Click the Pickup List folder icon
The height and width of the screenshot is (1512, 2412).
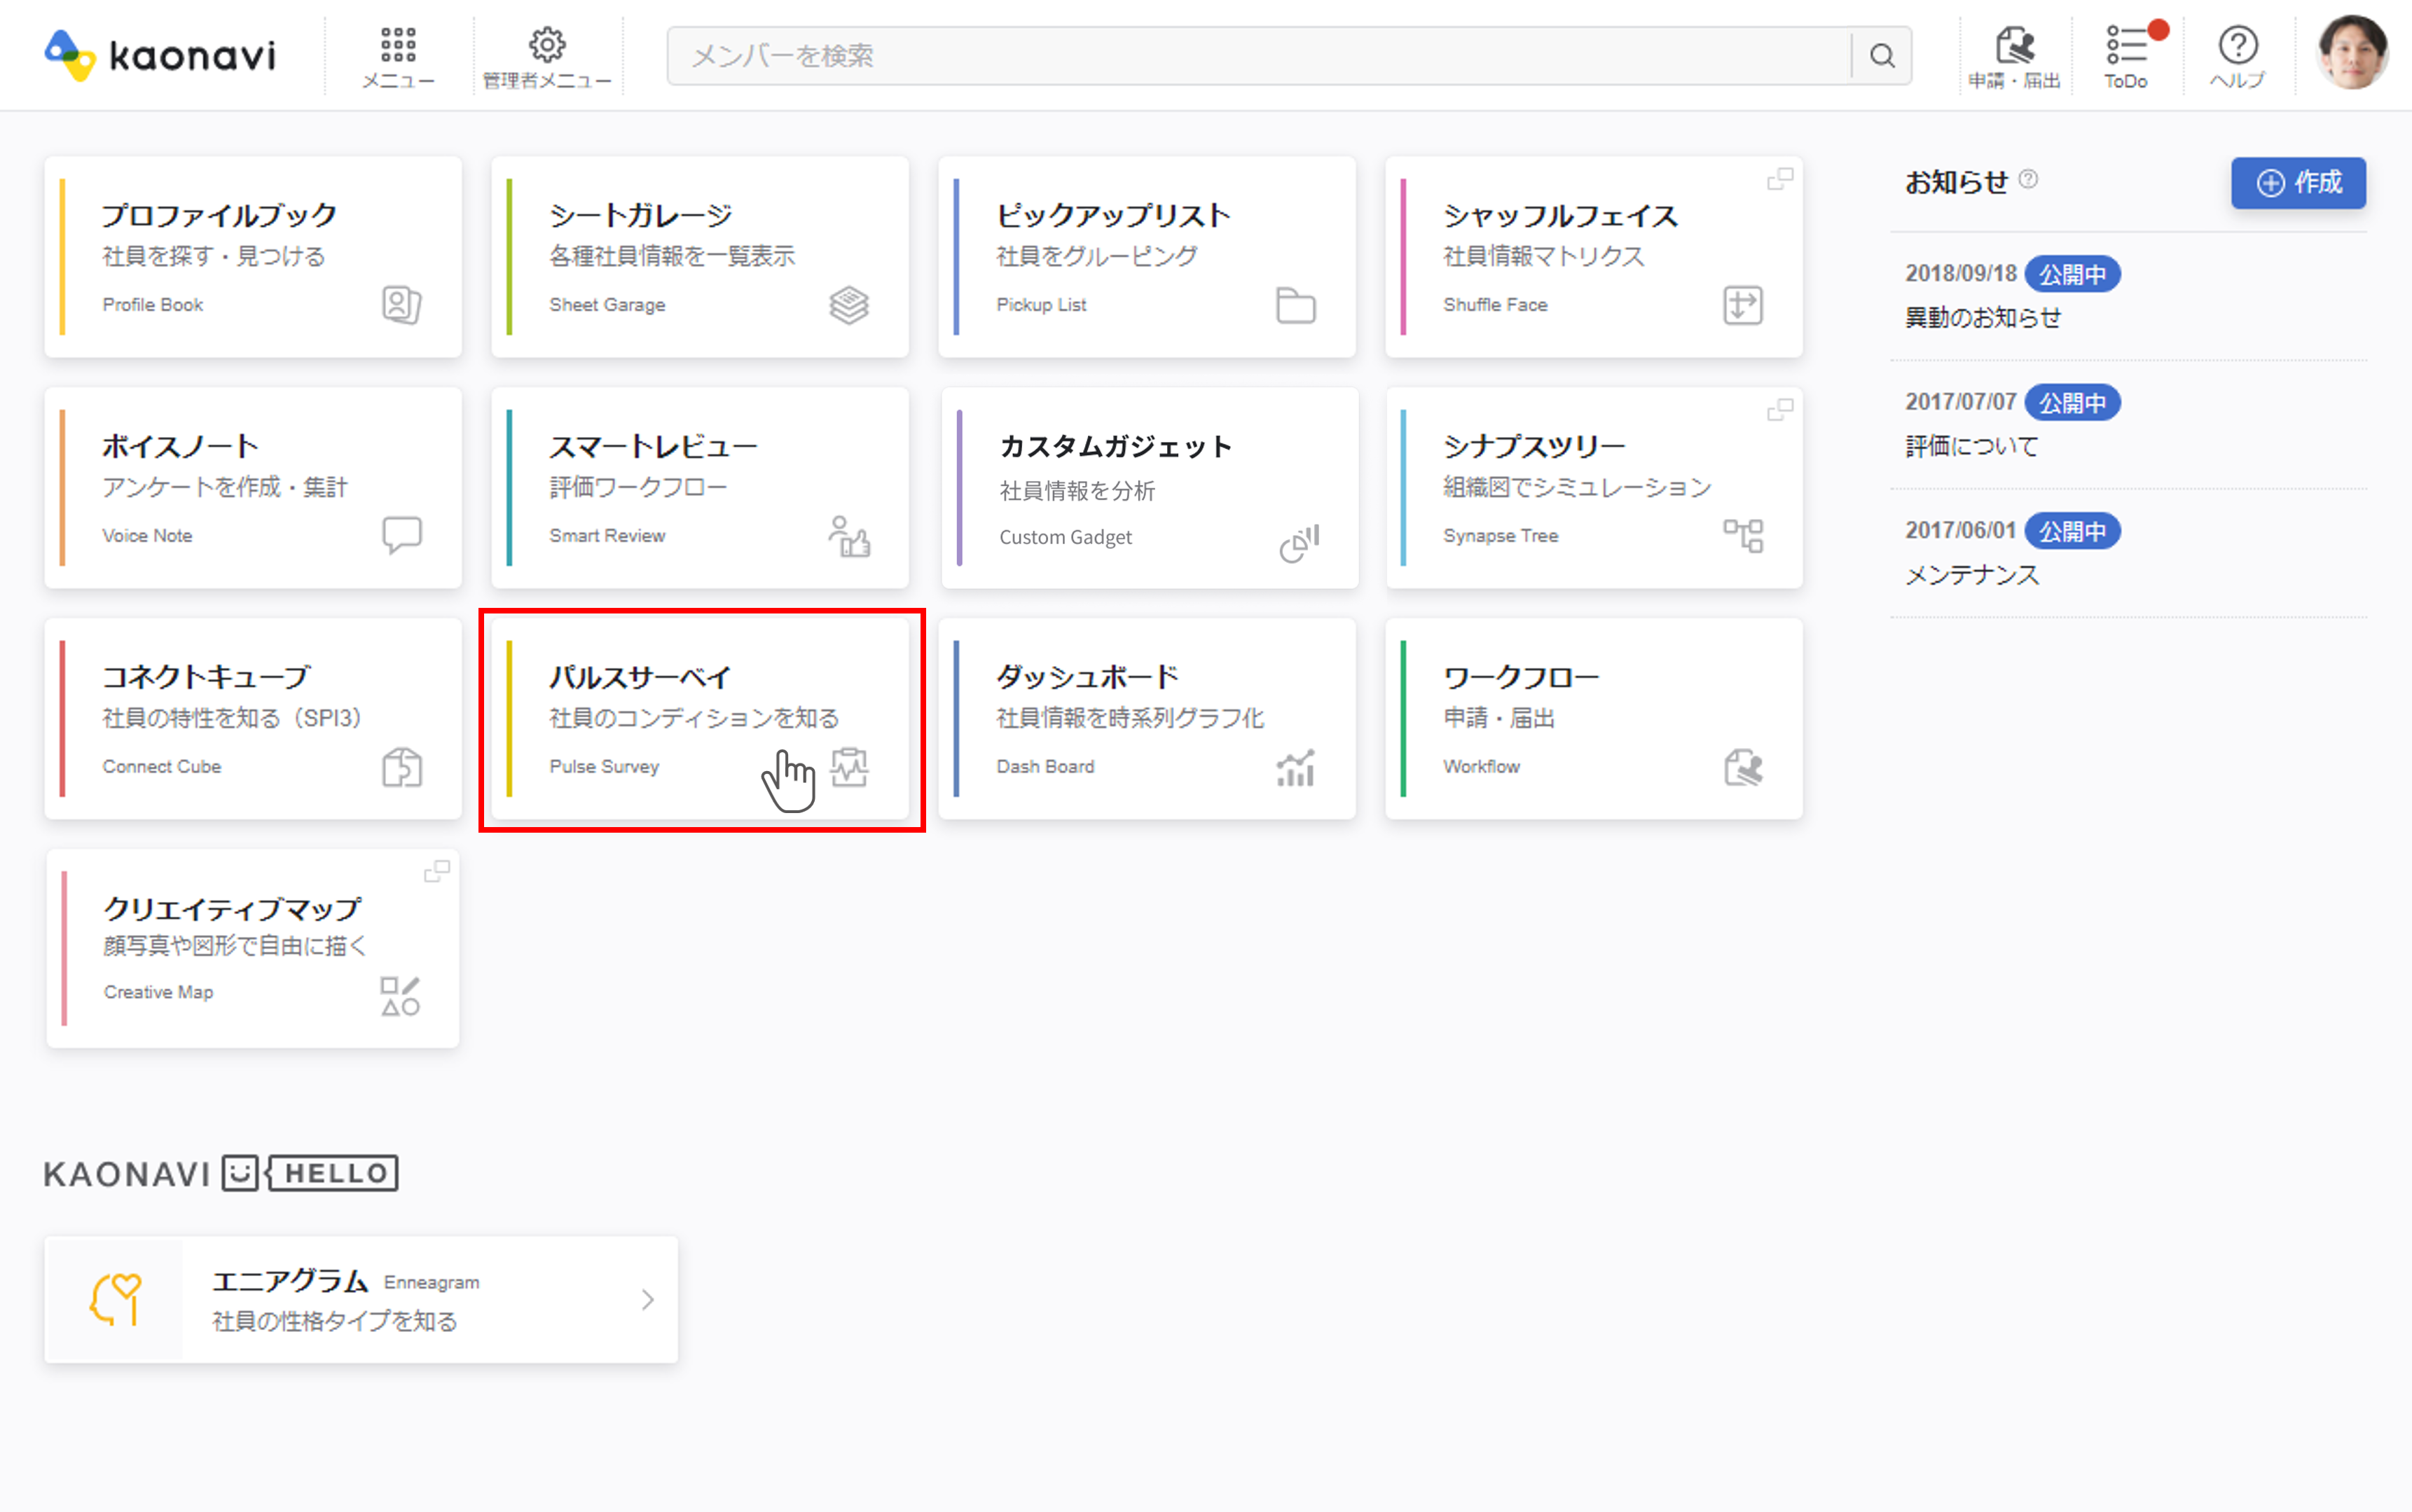click(1295, 305)
